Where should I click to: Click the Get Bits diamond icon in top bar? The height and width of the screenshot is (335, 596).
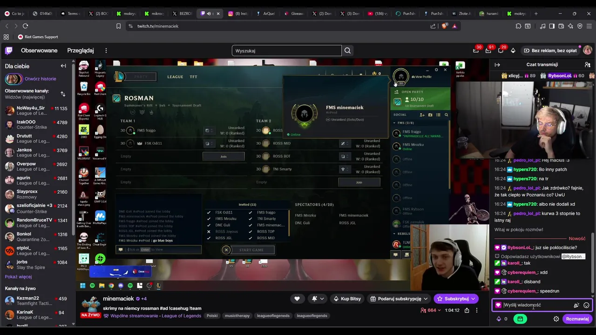click(513, 50)
